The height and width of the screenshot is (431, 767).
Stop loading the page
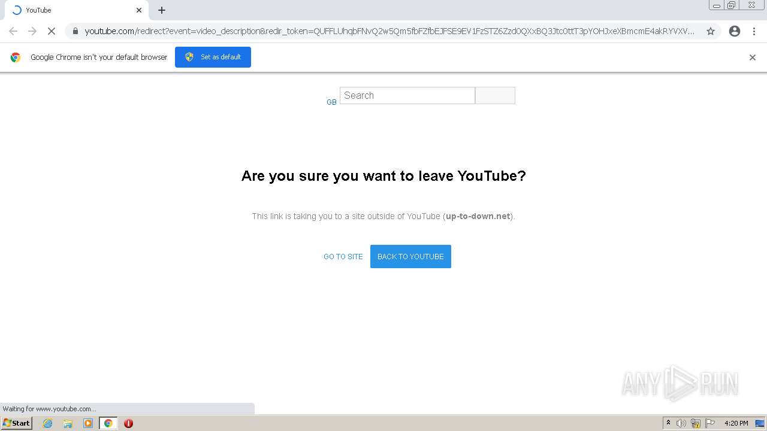pyautogui.click(x=52, y=31)
